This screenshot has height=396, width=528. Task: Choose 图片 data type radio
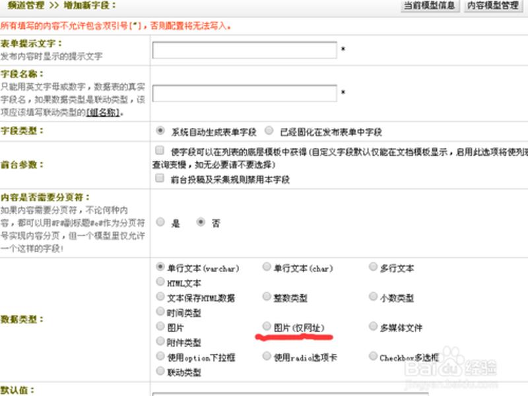pos(160,326)
